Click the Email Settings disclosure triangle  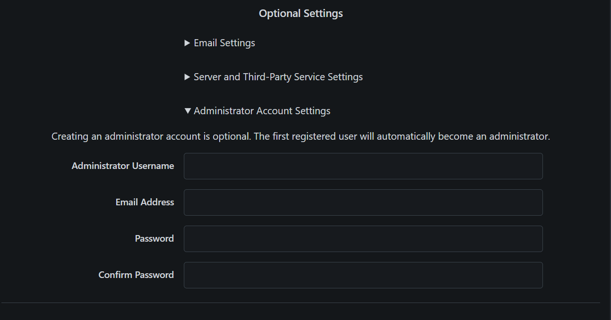pyautogui.click(x=187, y=42)
